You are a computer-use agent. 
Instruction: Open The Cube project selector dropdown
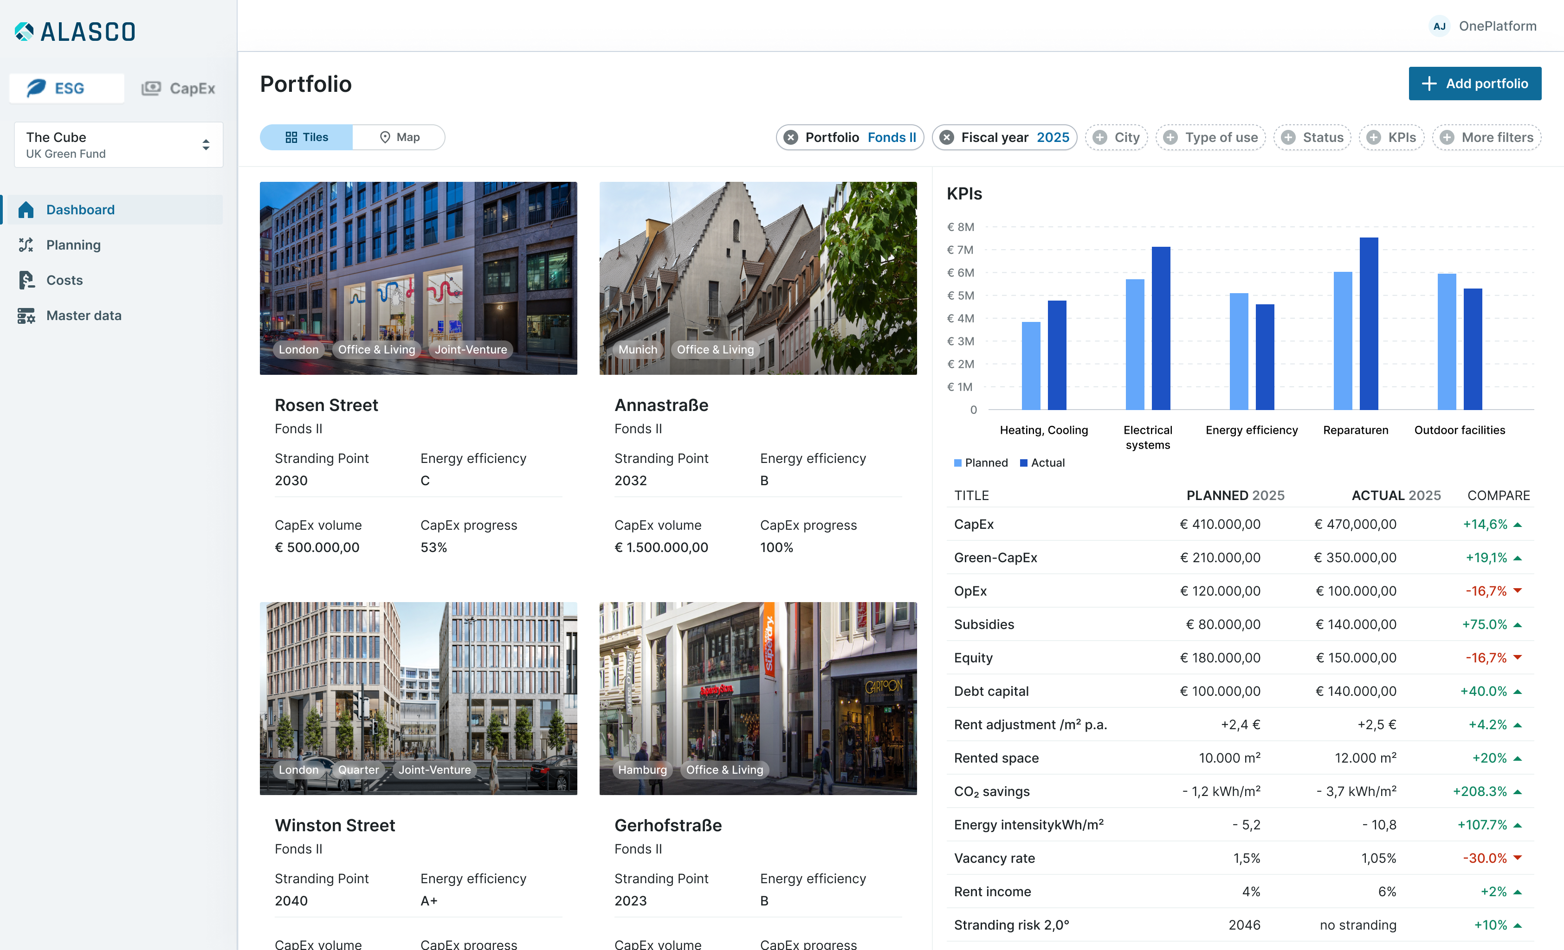tap(119, 145)
